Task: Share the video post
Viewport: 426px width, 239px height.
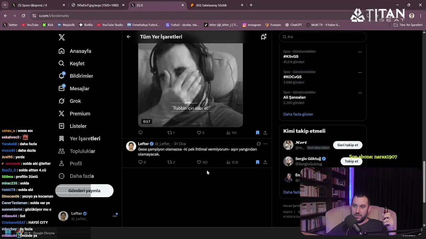Action: click(x=265, y=132)
